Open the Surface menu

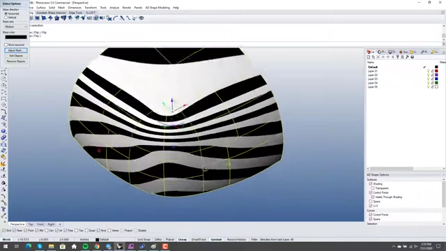tap(41, 8)
